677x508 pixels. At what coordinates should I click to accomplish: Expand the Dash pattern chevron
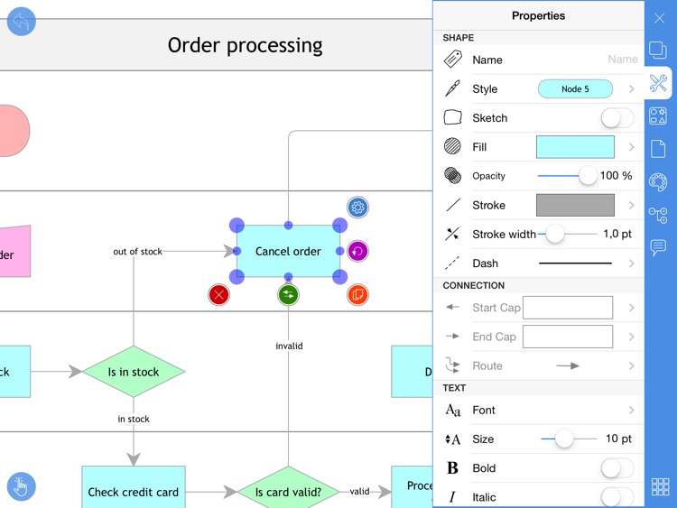coord(631,263)
